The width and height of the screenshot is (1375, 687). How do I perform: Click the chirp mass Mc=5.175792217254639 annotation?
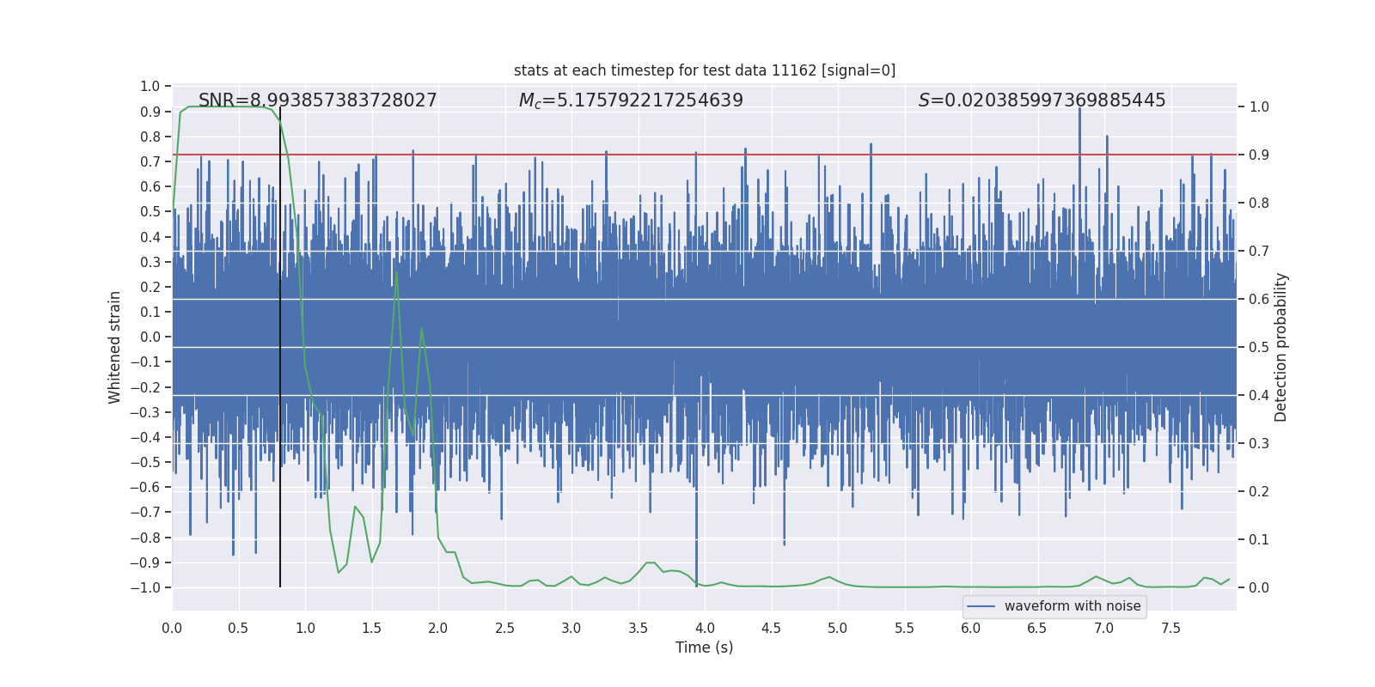[x=631, y=100]
